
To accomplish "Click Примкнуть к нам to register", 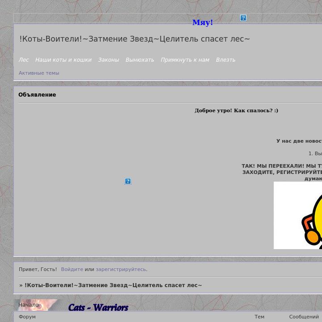I will point(185,60).
